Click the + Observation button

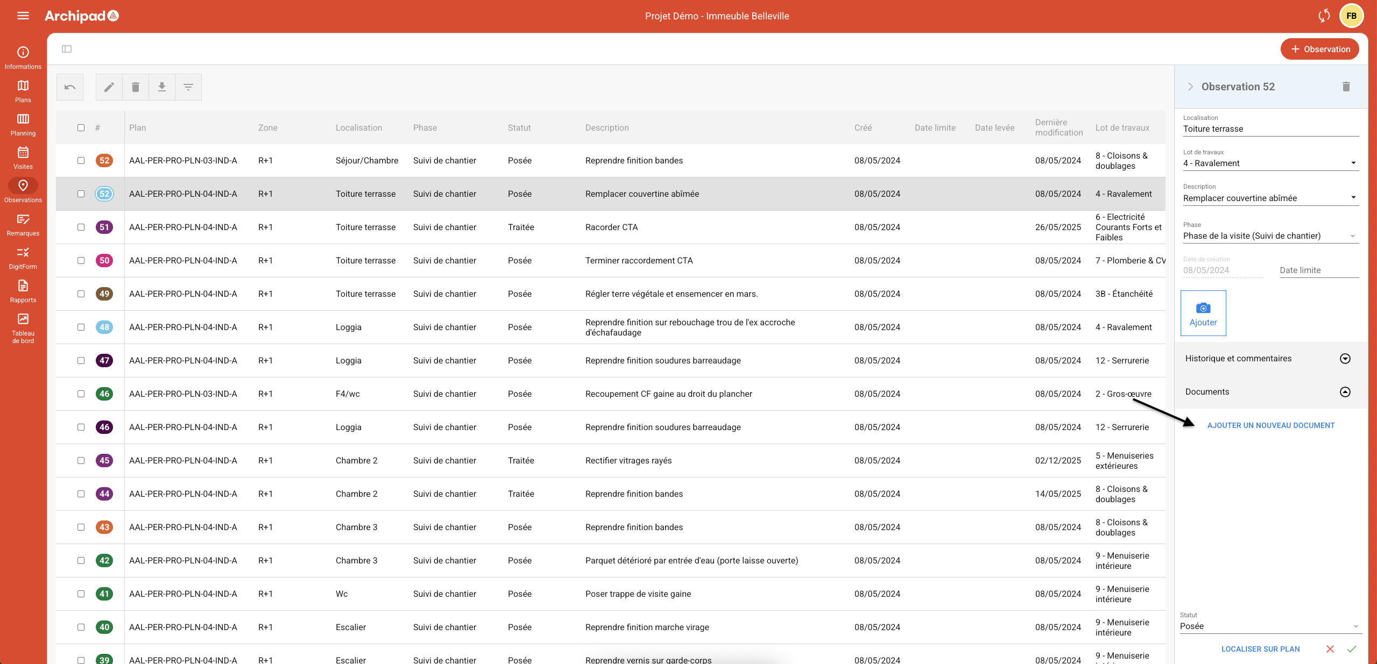tap(1319, 49)
